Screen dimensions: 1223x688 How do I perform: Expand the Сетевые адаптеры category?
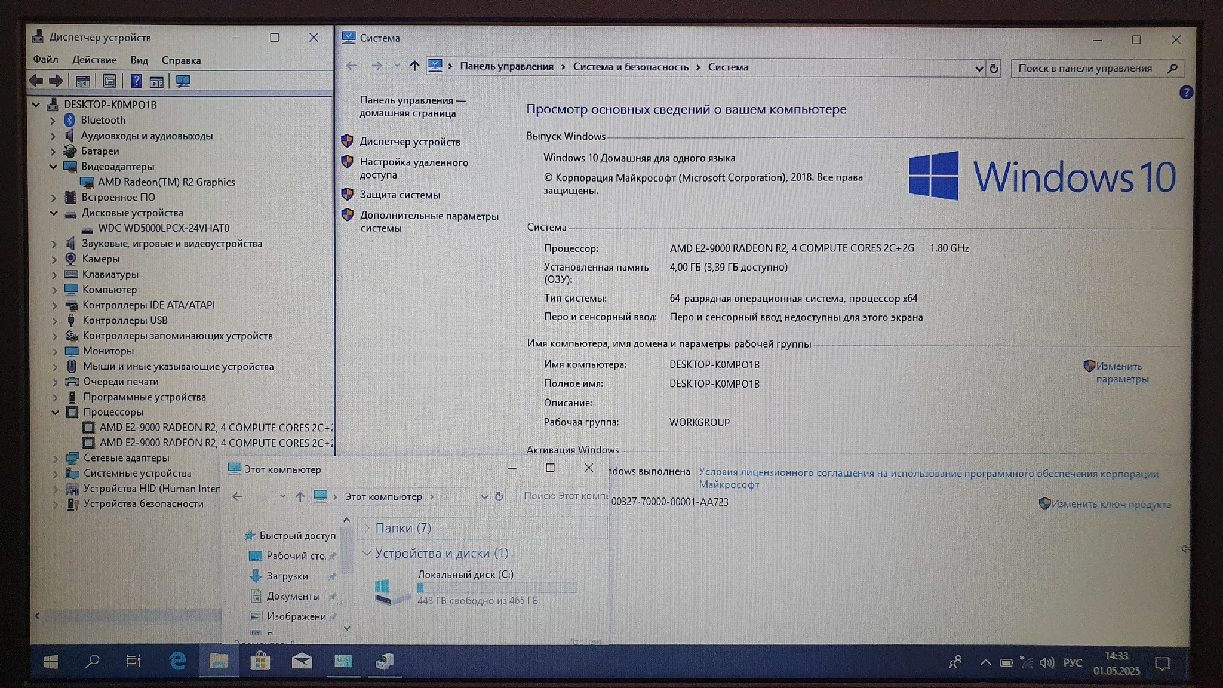(56, 458)
